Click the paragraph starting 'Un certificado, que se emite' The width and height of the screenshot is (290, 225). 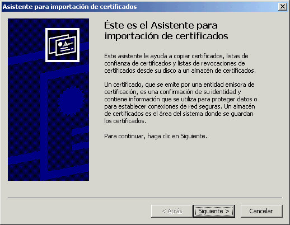click(181, 103)
